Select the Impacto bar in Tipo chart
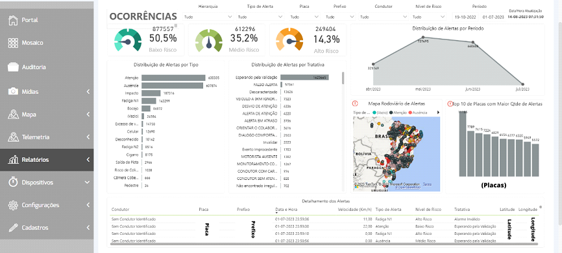This screenshot has width=562, height=253. pos(151,93)
